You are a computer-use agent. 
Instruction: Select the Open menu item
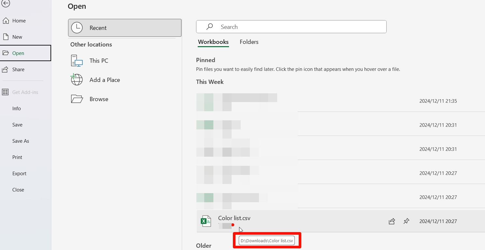coord(25,53)
